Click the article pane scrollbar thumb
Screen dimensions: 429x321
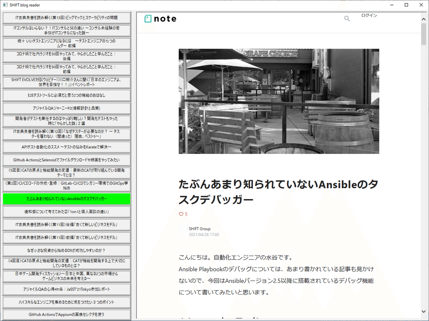point(424,34)
